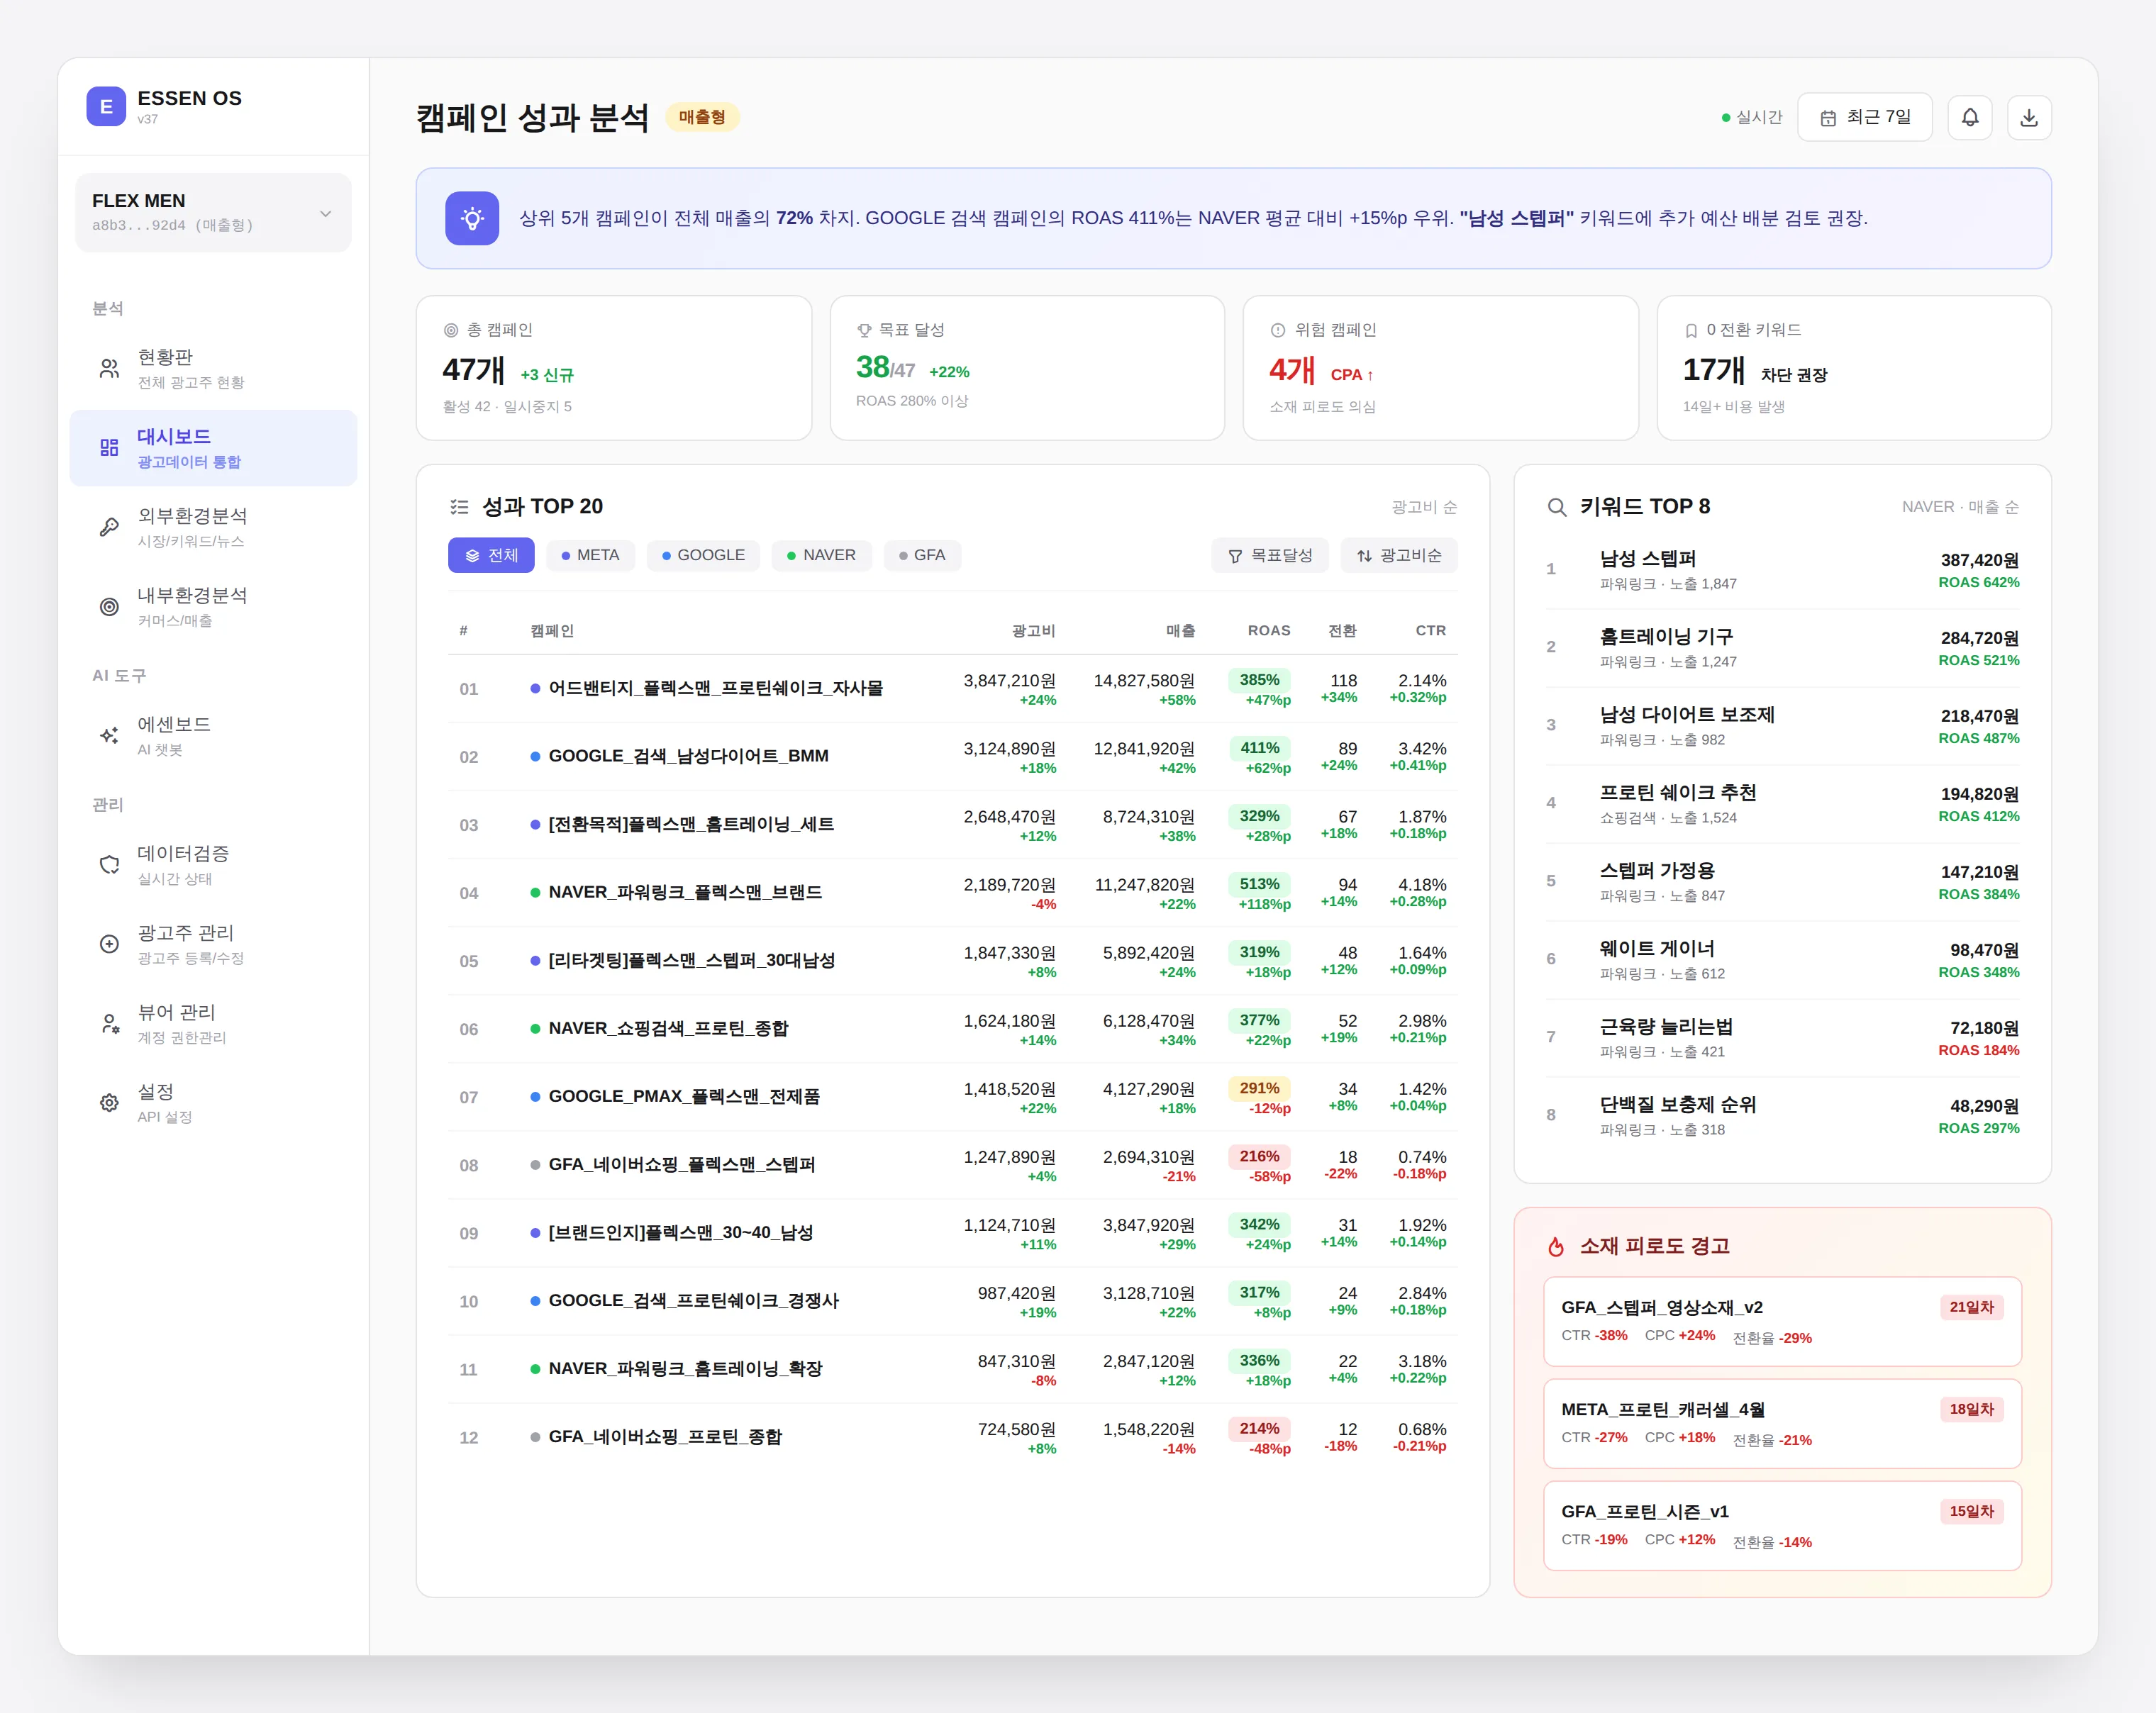Sort table by CTR column header
Screen dimensions: 2156x1713
(1430, 630)
